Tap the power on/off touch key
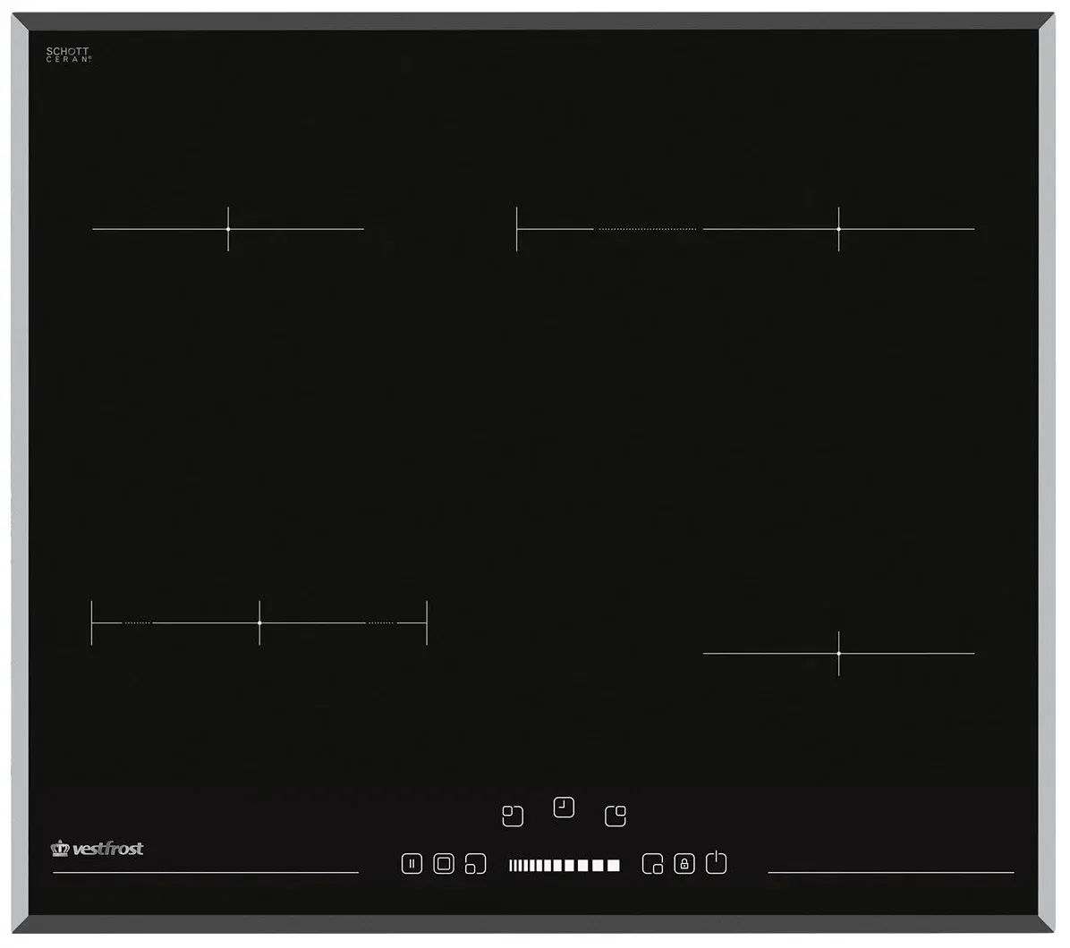The height and width of the screenshot is (948, 1070). pyautogui.click(x=716, y=863)
